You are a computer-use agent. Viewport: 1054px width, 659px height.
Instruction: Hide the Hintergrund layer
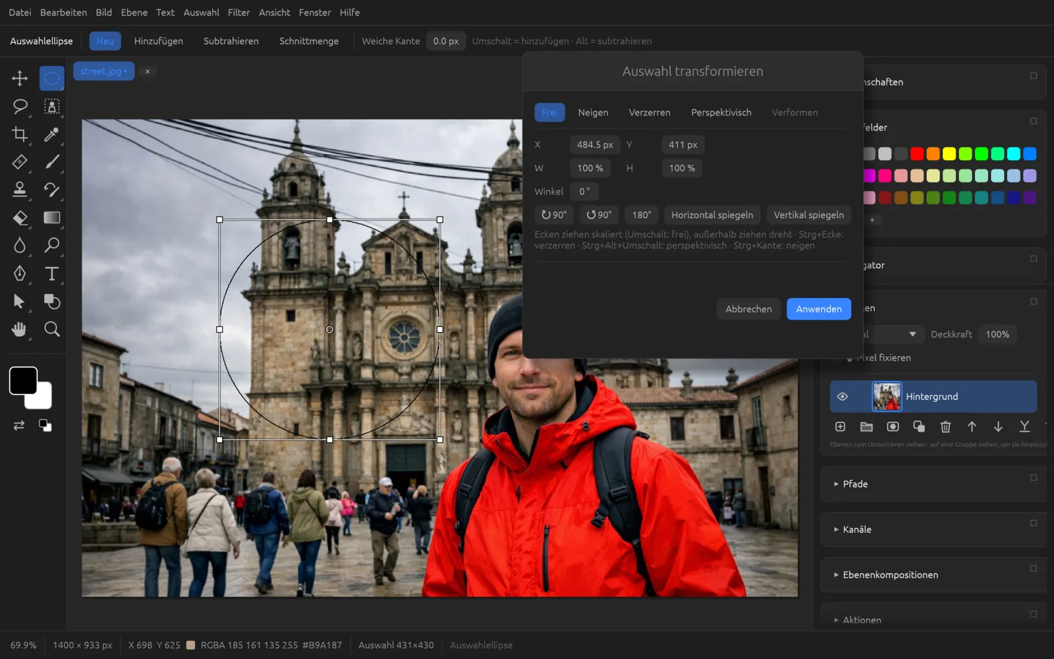[842, 397]
